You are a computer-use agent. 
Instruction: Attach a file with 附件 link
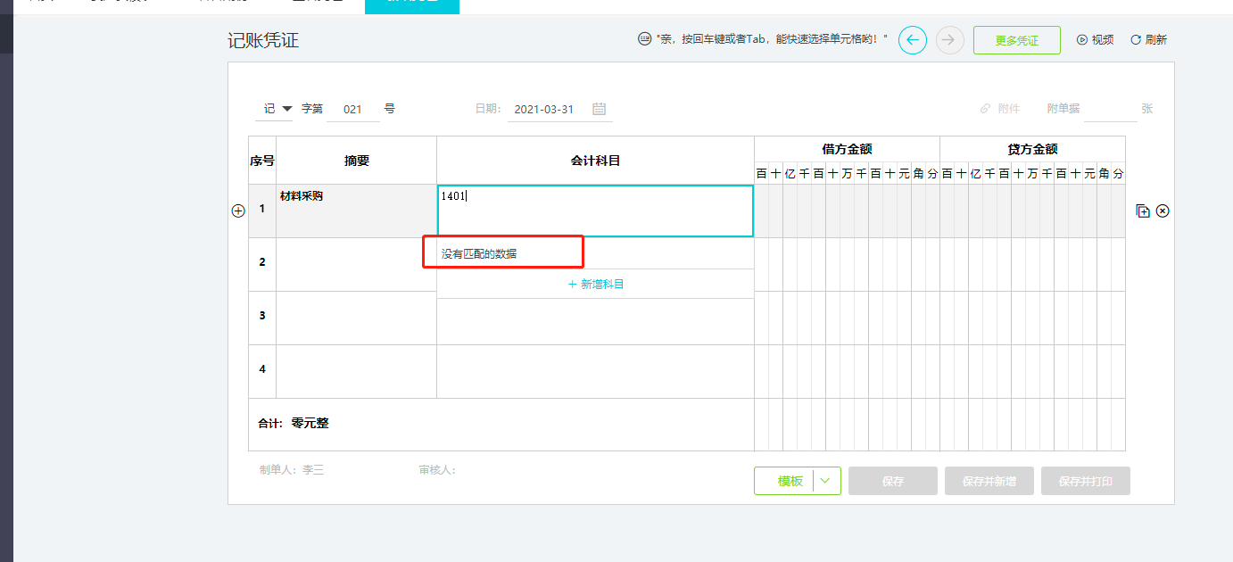(x=1000, y=109)
